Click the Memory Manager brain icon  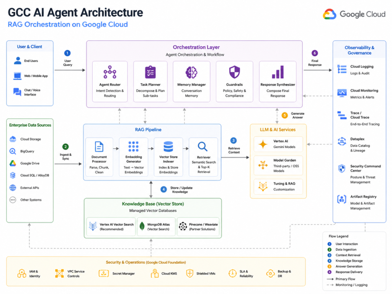[191, 72]
